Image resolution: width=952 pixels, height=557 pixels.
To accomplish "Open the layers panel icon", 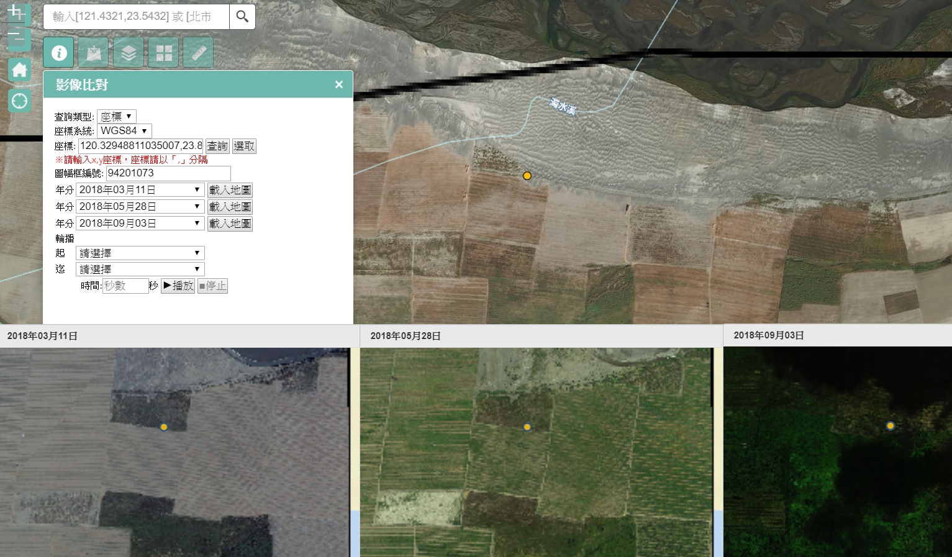I will click(x=128, y=52).
